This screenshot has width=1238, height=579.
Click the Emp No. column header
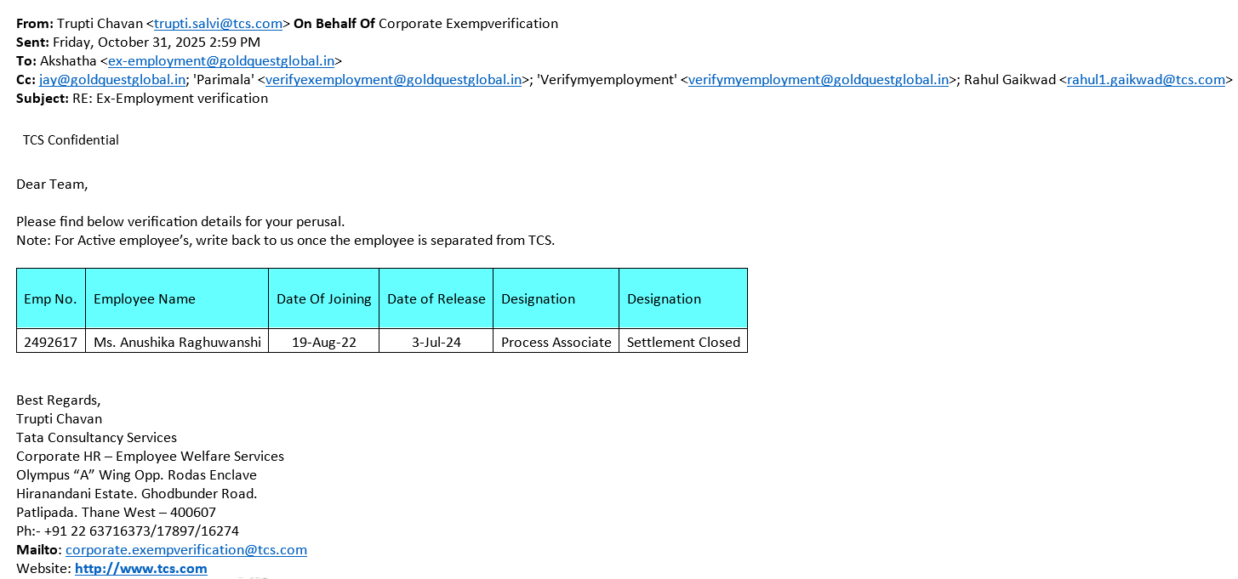point(51,299)
